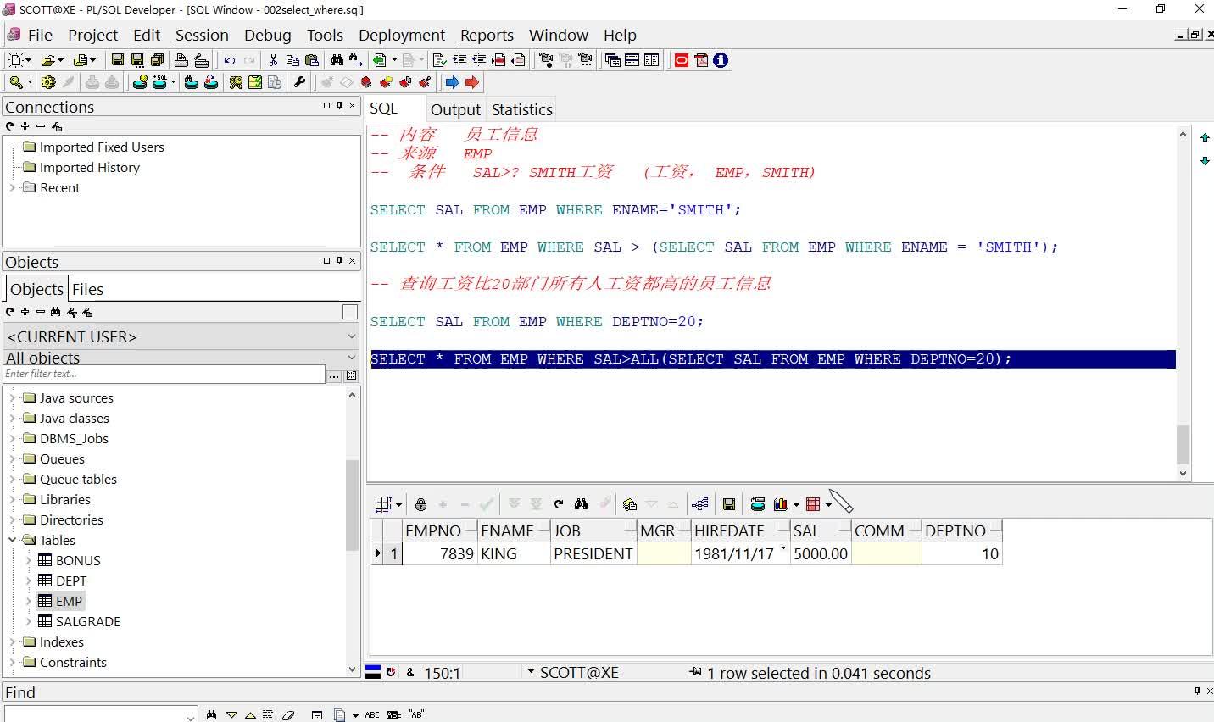Open the CURRENT USER dropdown

(x=351, y=336)
